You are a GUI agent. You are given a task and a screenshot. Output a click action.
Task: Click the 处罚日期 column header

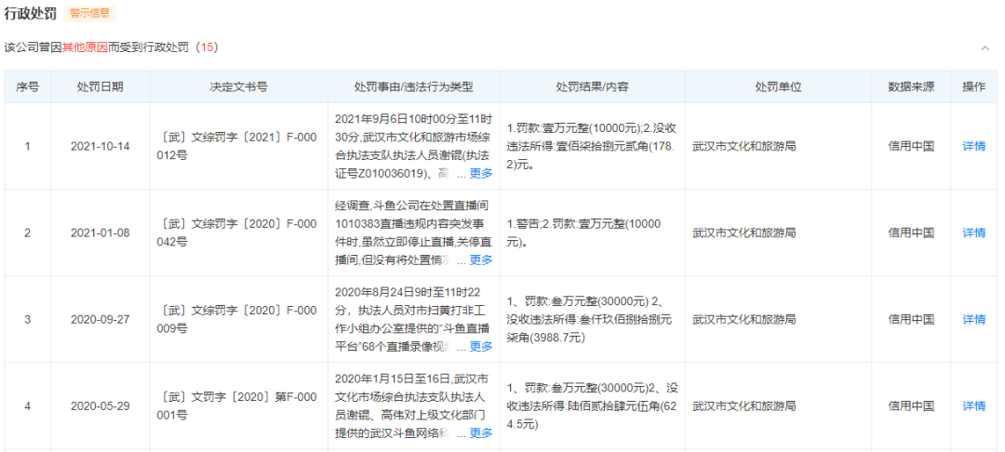100,87
